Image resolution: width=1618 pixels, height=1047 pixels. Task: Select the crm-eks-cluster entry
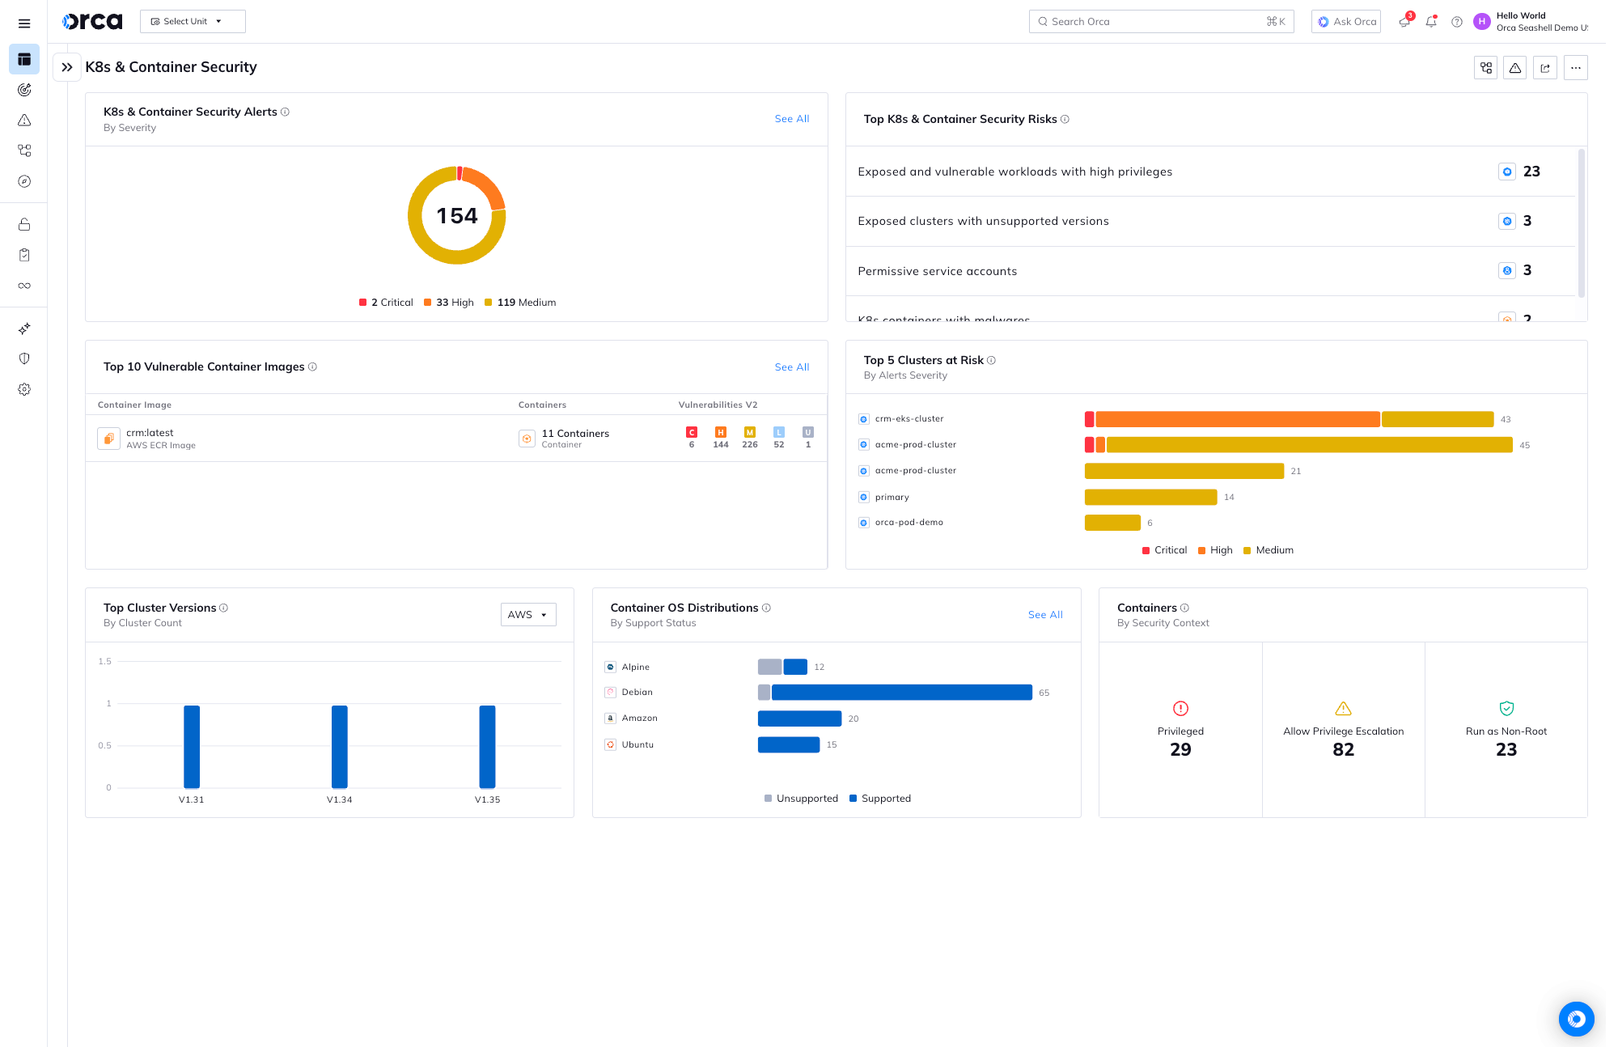(909, 419)
